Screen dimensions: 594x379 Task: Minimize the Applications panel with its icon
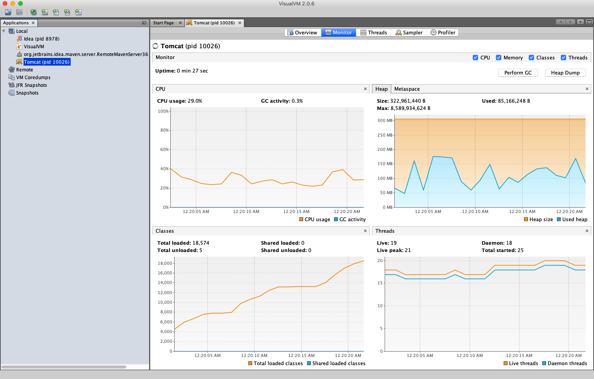click(x=144, y=23)
